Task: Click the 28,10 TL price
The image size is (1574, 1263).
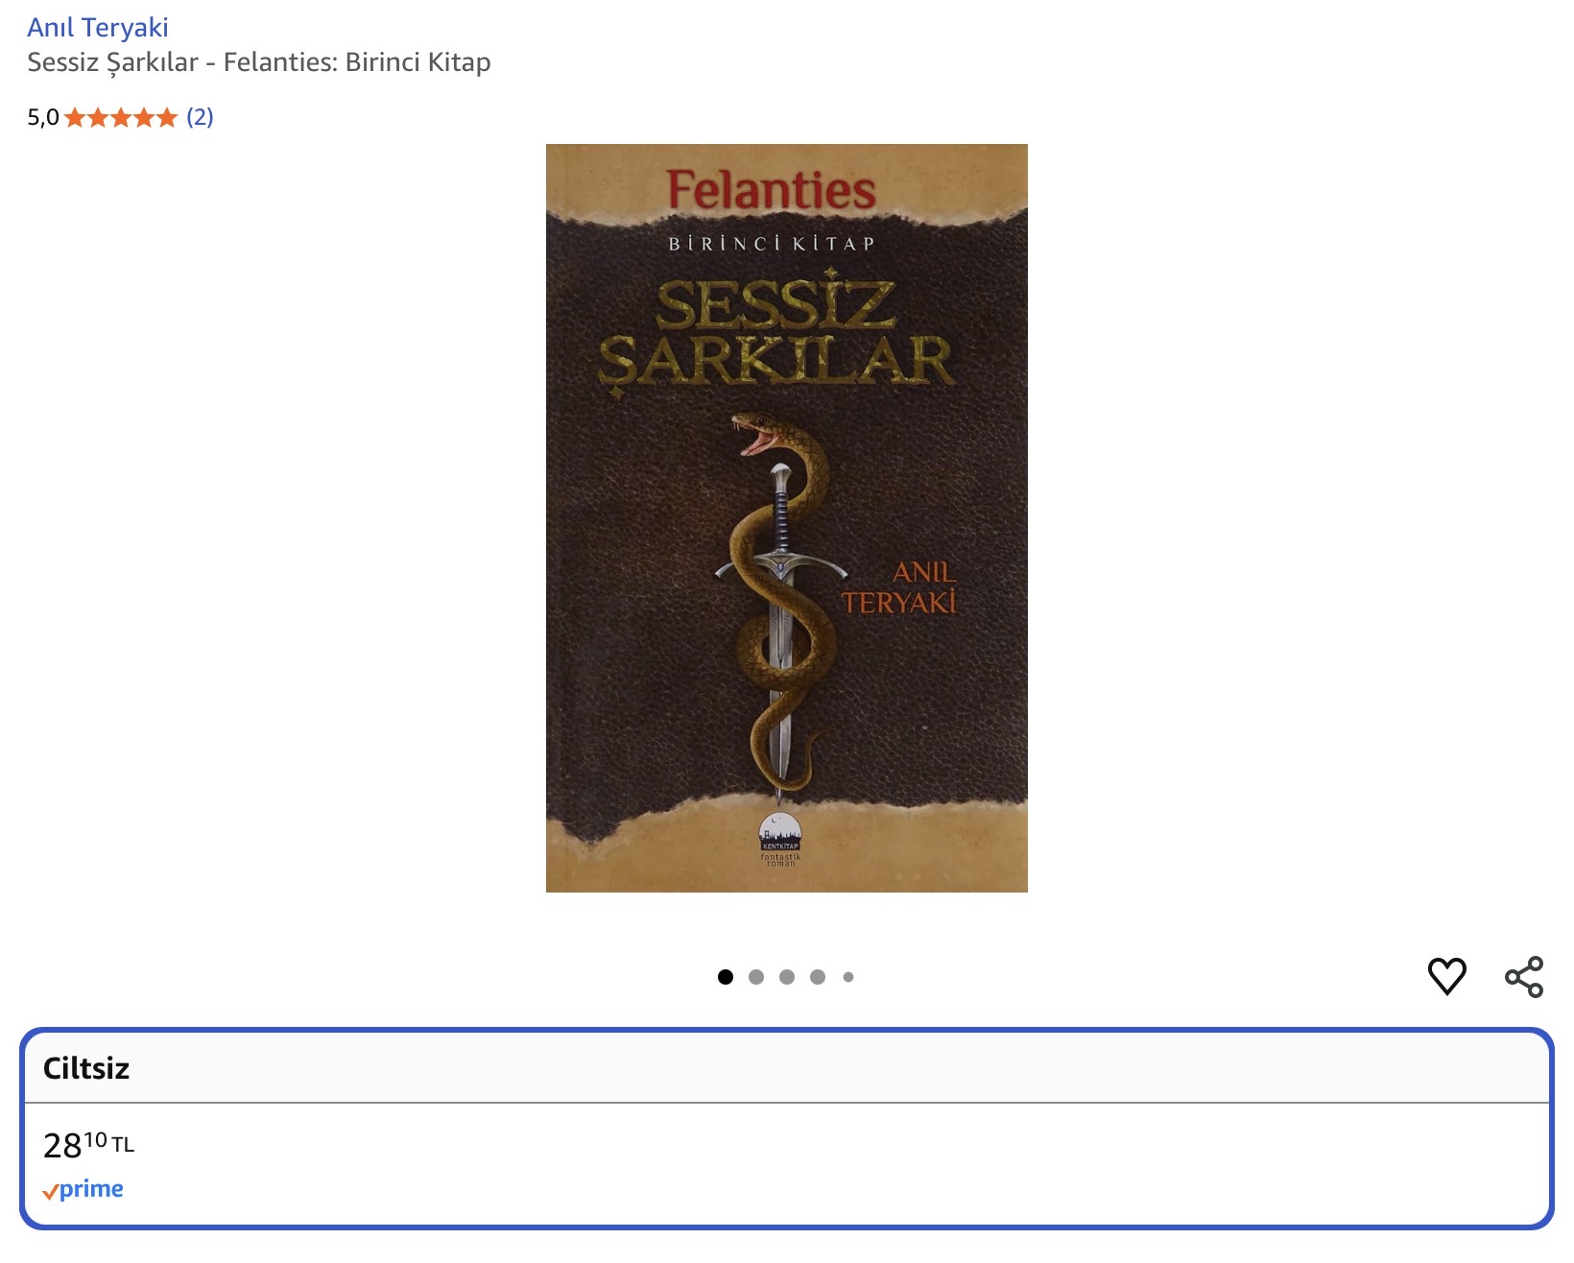Action: [x=88, y=1144]
